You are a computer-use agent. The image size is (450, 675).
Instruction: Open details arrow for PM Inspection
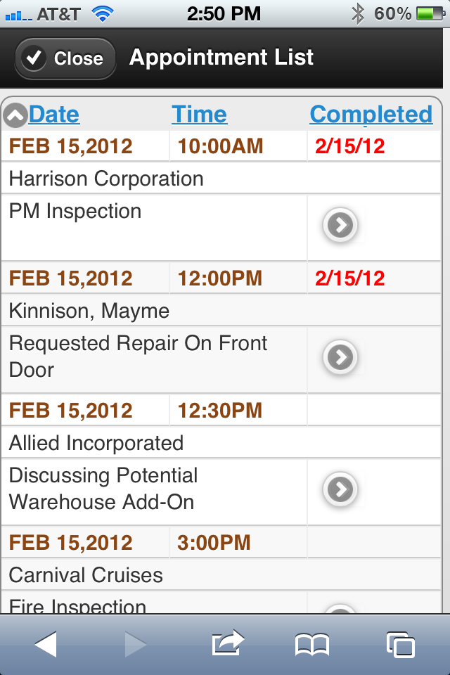coord(340,225)
